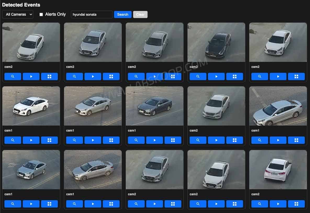This screenshot has width=310, height=213.
Task: Play clip on fourth card of bottom row
Action: pos(216,204)
